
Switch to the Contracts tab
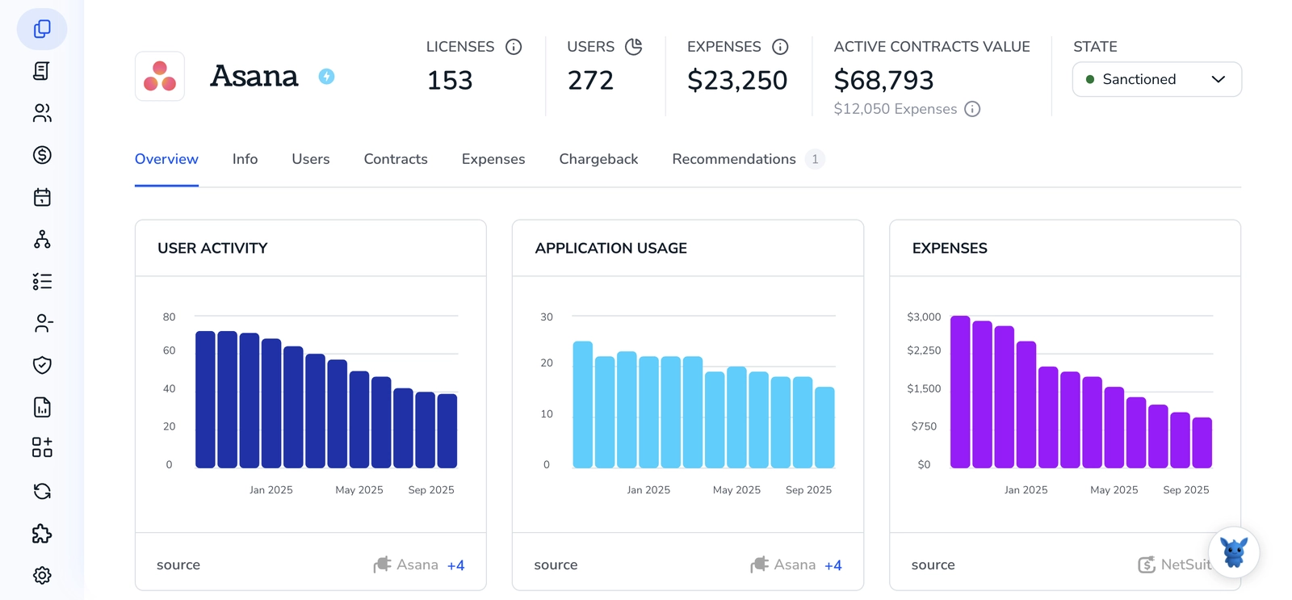point(396,159)
